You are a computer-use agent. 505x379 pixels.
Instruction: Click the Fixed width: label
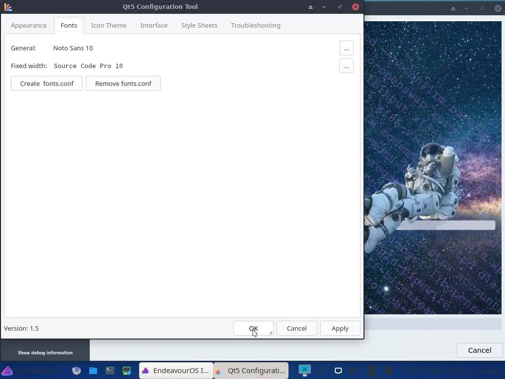(x=29, y=66)
